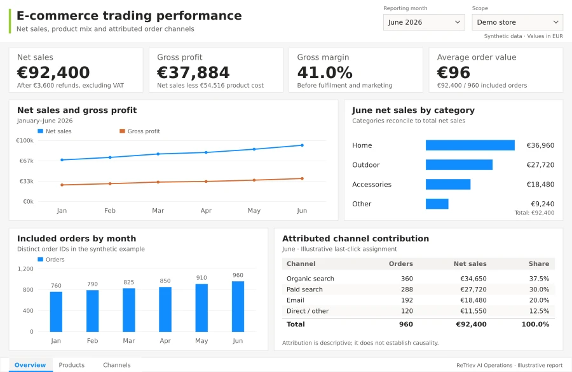Select the May orders bar labeled 910
Image resolution: width=572 pixels, height=372 pixels.
pyautogui.click(x=201, y=308)
